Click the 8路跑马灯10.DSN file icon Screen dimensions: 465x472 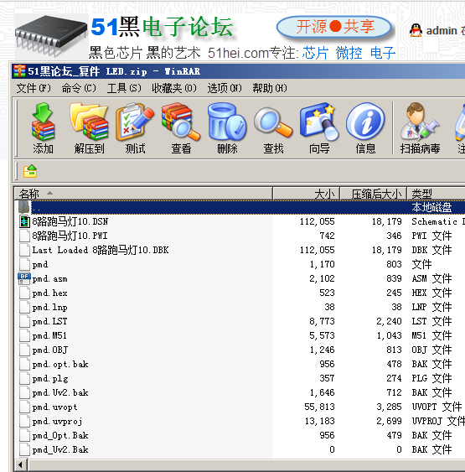[x=24, y=221]
